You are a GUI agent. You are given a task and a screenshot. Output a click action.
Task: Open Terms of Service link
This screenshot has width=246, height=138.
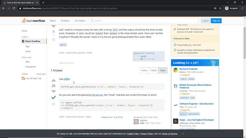point(170,134)
